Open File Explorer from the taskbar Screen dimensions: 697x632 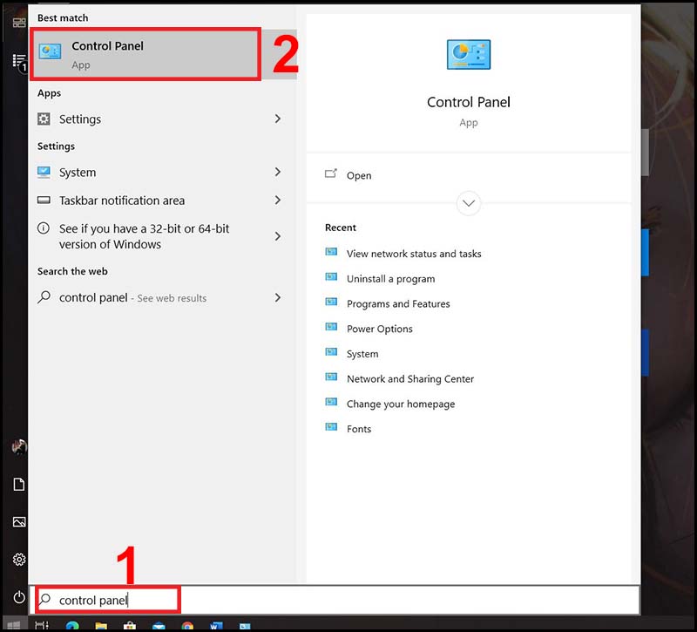pos(101,624)
